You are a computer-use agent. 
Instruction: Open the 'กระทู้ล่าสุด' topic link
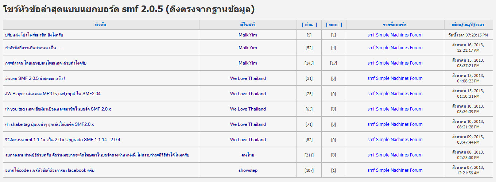click(x=46, y=63)
